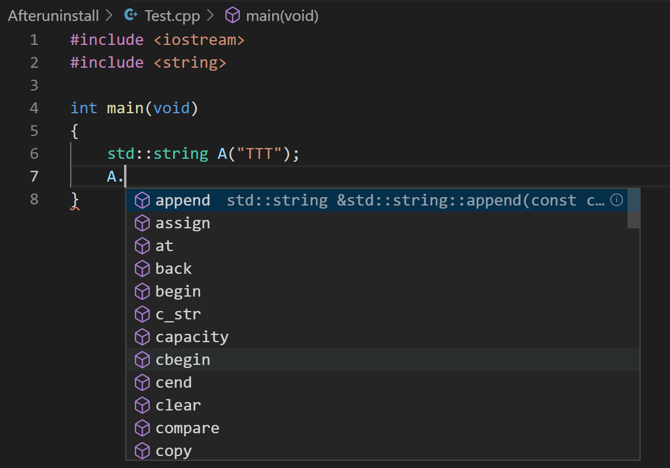Open the Afteruninstall breadcrumb dropdown
The image size is (670, 468).
pos(53,15)
